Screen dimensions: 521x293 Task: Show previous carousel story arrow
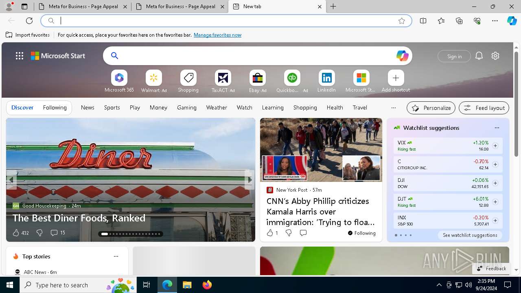coord(11,179)
